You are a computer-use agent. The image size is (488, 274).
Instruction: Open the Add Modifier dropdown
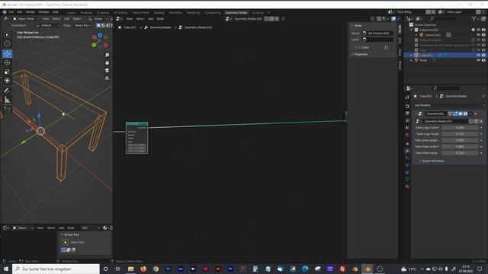coord(449,105)
